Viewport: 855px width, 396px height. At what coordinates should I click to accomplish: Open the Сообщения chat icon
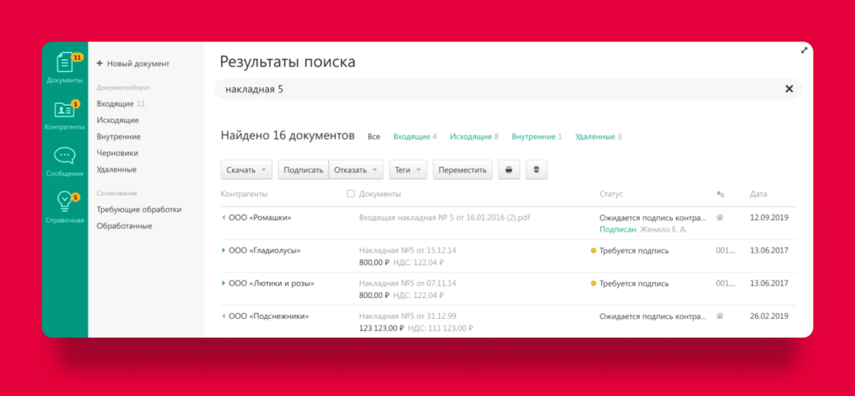(x=64, y=161)
